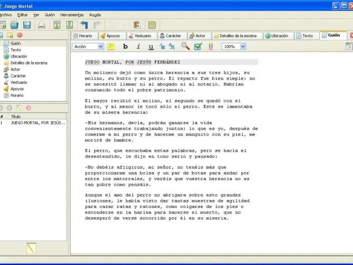This screenshot has width=353, height=265.
Task: Toggle underline formatting
Action: point(151,47)
